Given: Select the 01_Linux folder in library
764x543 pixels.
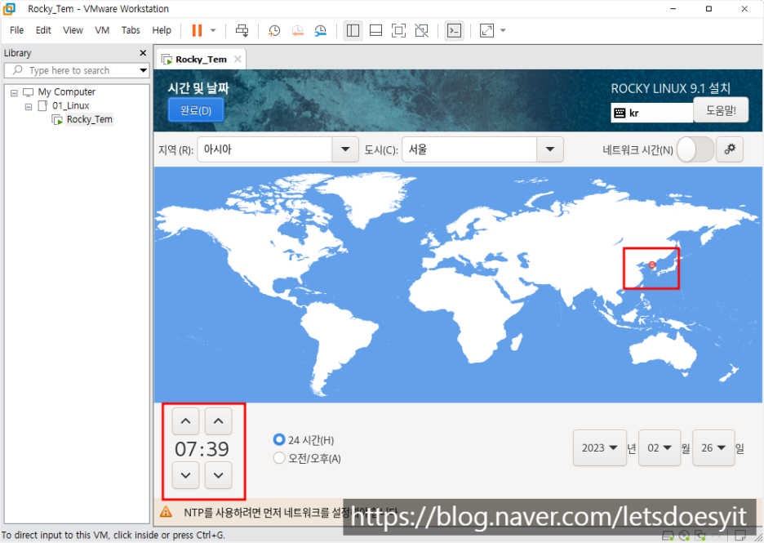Looking at the screenshot, I should 71,105.
